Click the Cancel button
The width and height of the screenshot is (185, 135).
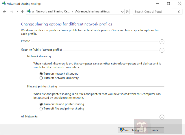pos(155,130)
